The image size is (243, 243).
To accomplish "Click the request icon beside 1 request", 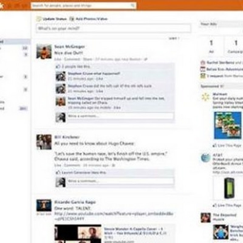I will point(203,76).
